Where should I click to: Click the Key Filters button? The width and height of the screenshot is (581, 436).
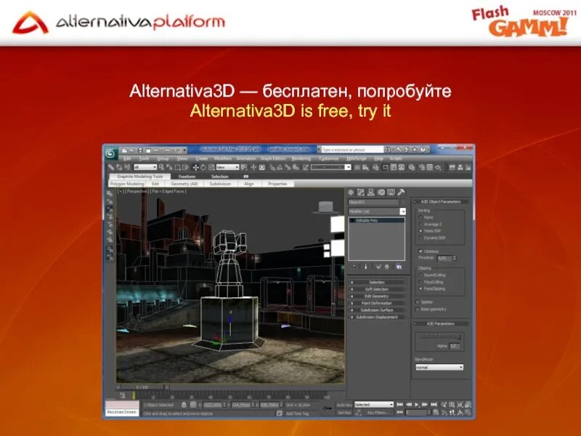point(378,413)
